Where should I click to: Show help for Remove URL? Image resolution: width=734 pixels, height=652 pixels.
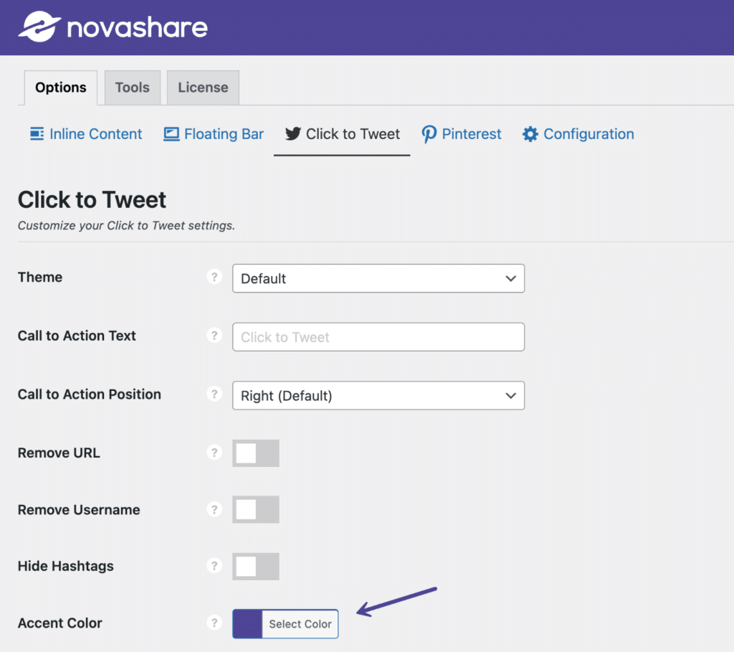click(214, 453)
